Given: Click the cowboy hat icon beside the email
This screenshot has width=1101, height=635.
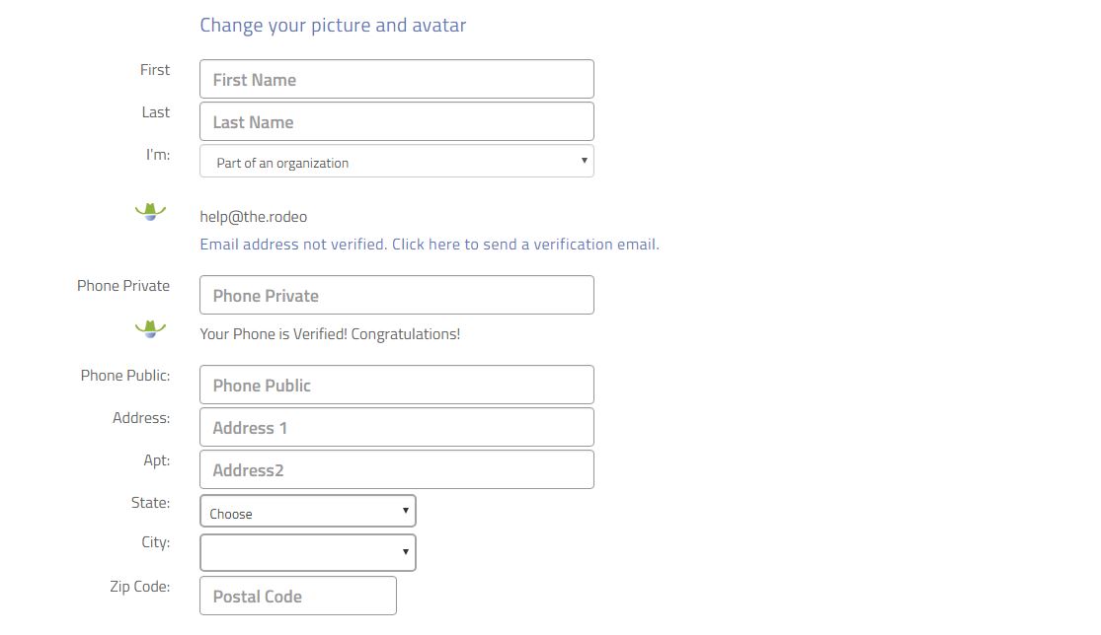Looking at the screenshot, I should (150, 212).
